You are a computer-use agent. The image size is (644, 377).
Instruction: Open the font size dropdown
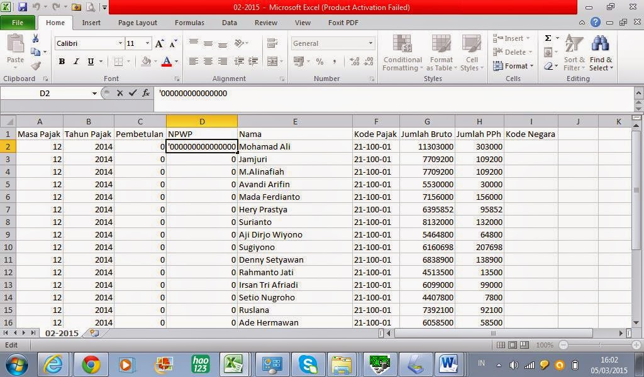tap(146, 44)
